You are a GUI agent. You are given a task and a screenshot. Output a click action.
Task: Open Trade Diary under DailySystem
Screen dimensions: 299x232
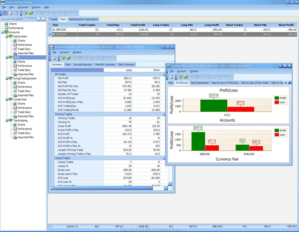[x=24, y=49]
